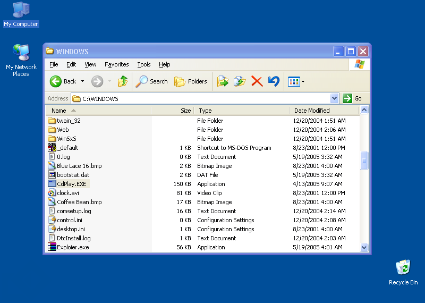Screen dimensions: 425x303
Task: Click the "17 KB" size cell
Action: pyautogui.click(x=184, y=202)
